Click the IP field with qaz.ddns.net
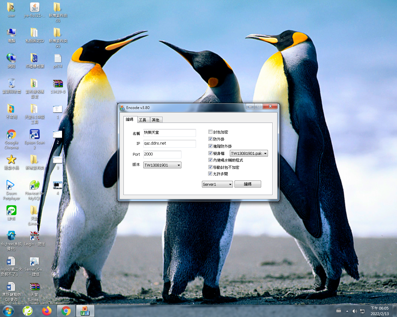The width and height of the screenshot is (397, 317). click(x=170, y=144)
